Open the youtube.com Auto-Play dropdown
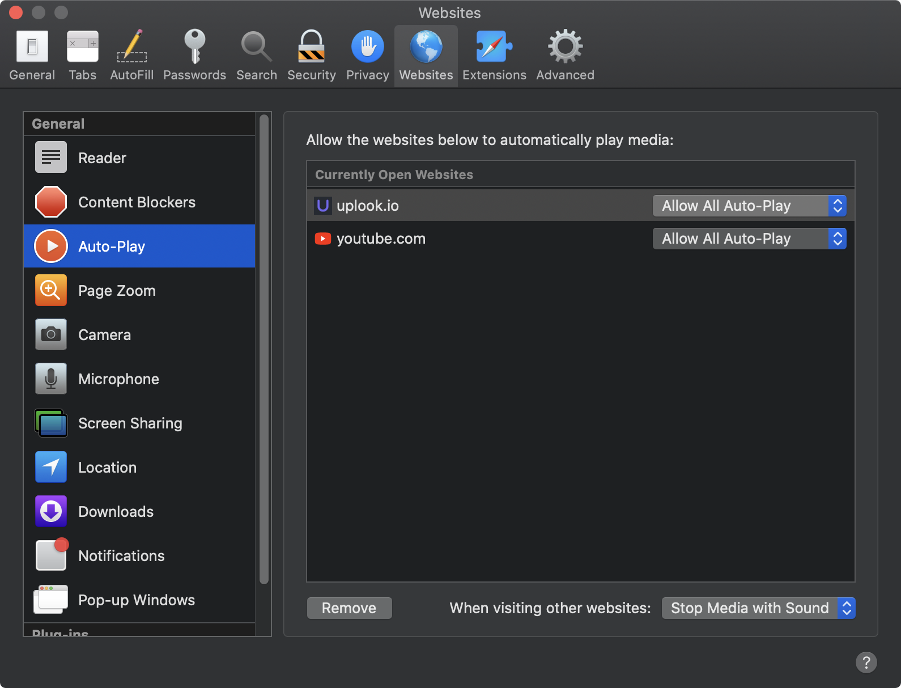 749,239
